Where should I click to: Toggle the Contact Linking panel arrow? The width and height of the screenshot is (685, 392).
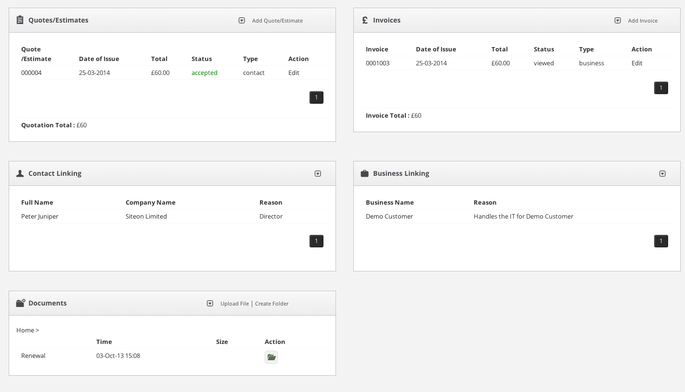click(x=318, y=174)
